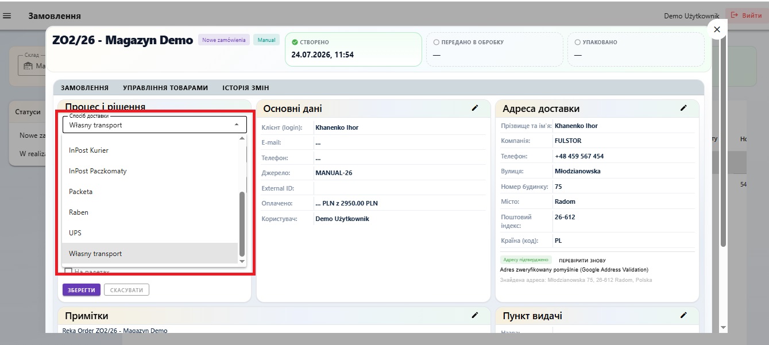Click the Вийти logout button
This screenshot has height=345, width=769.
point(746,15)
